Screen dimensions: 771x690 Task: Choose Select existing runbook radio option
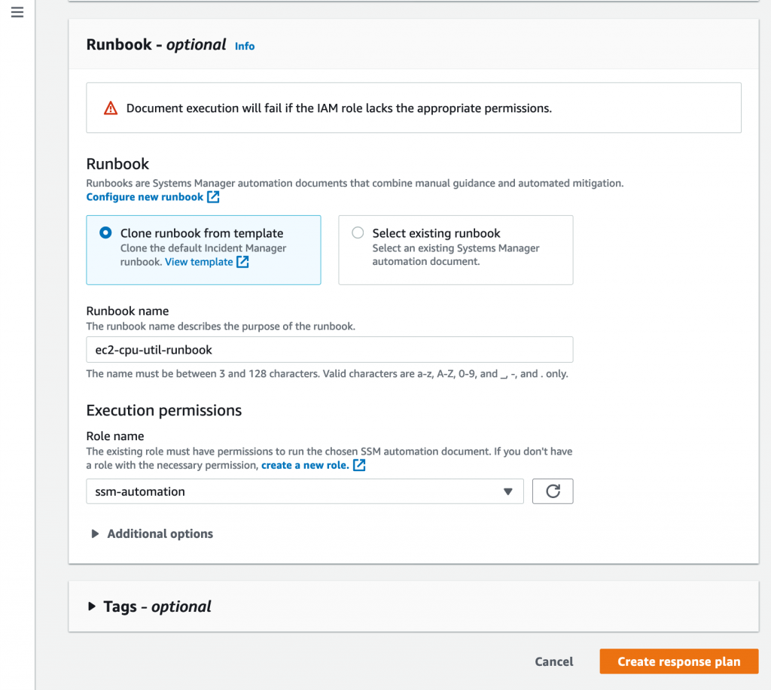tap(358, 233)
